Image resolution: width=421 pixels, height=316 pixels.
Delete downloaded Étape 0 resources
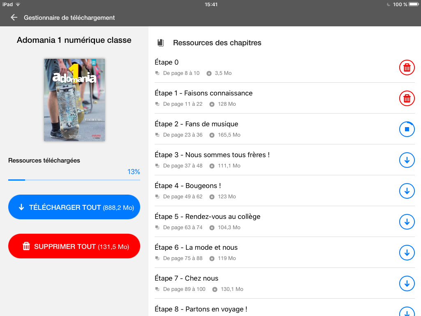[x=407, y=67]
